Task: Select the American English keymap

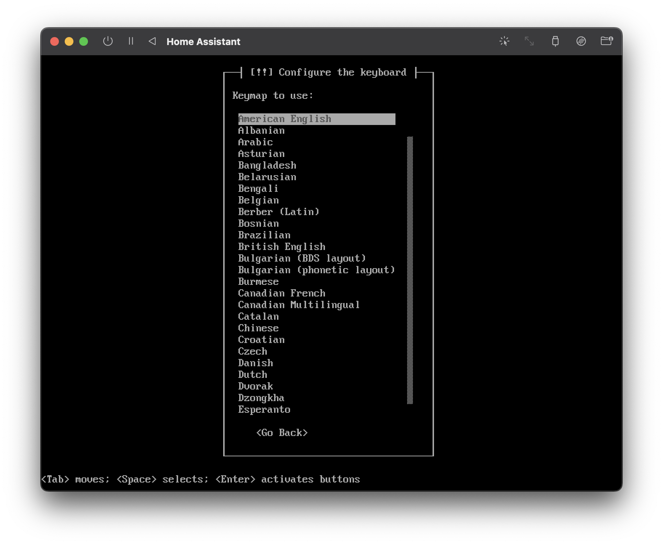Action: point(284,119)
